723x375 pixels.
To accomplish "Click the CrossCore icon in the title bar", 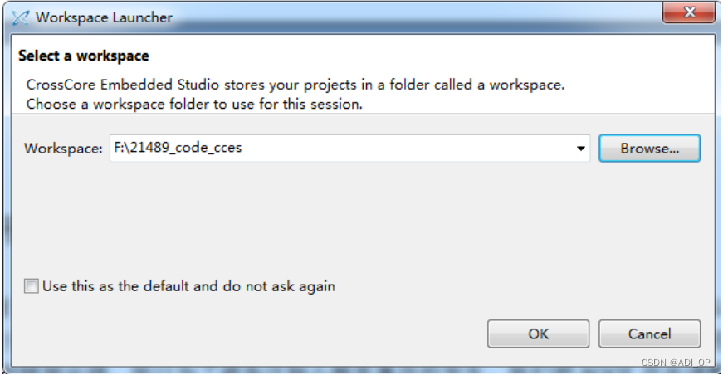I will (x=20, y=17).
